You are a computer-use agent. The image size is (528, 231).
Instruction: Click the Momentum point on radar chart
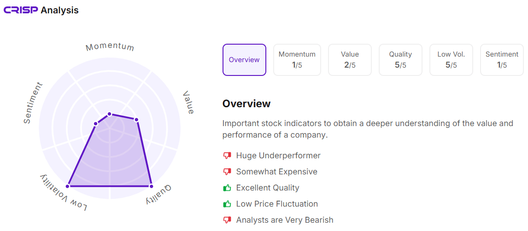[110, 114]
